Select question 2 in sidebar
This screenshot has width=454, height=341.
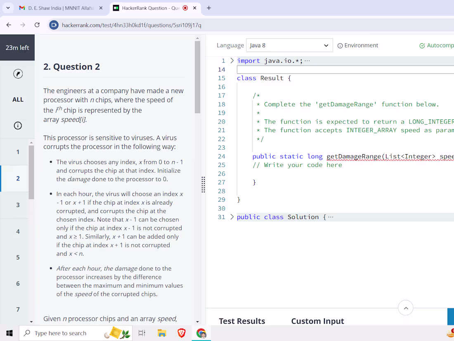coord(18,178)
